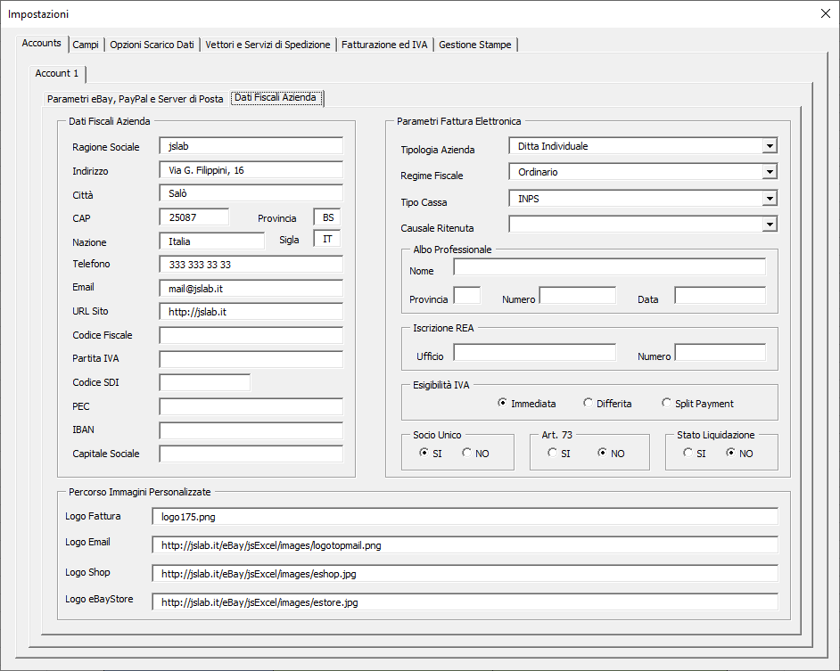The height and width of the screenshot is (671, 840).
Task: Click the empty PEC field
Action: click(x=251, y=406)
